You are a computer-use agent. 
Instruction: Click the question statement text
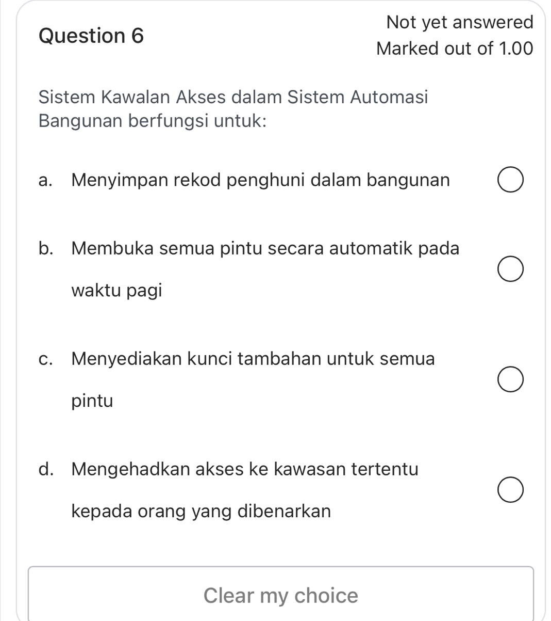coord(234,108)
